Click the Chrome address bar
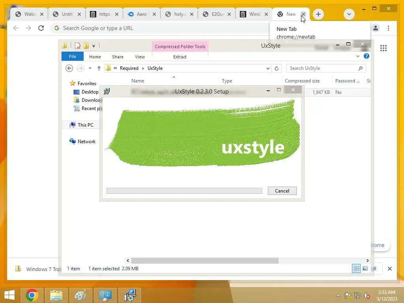Viewport: 404px width, 303px height. 160,28
